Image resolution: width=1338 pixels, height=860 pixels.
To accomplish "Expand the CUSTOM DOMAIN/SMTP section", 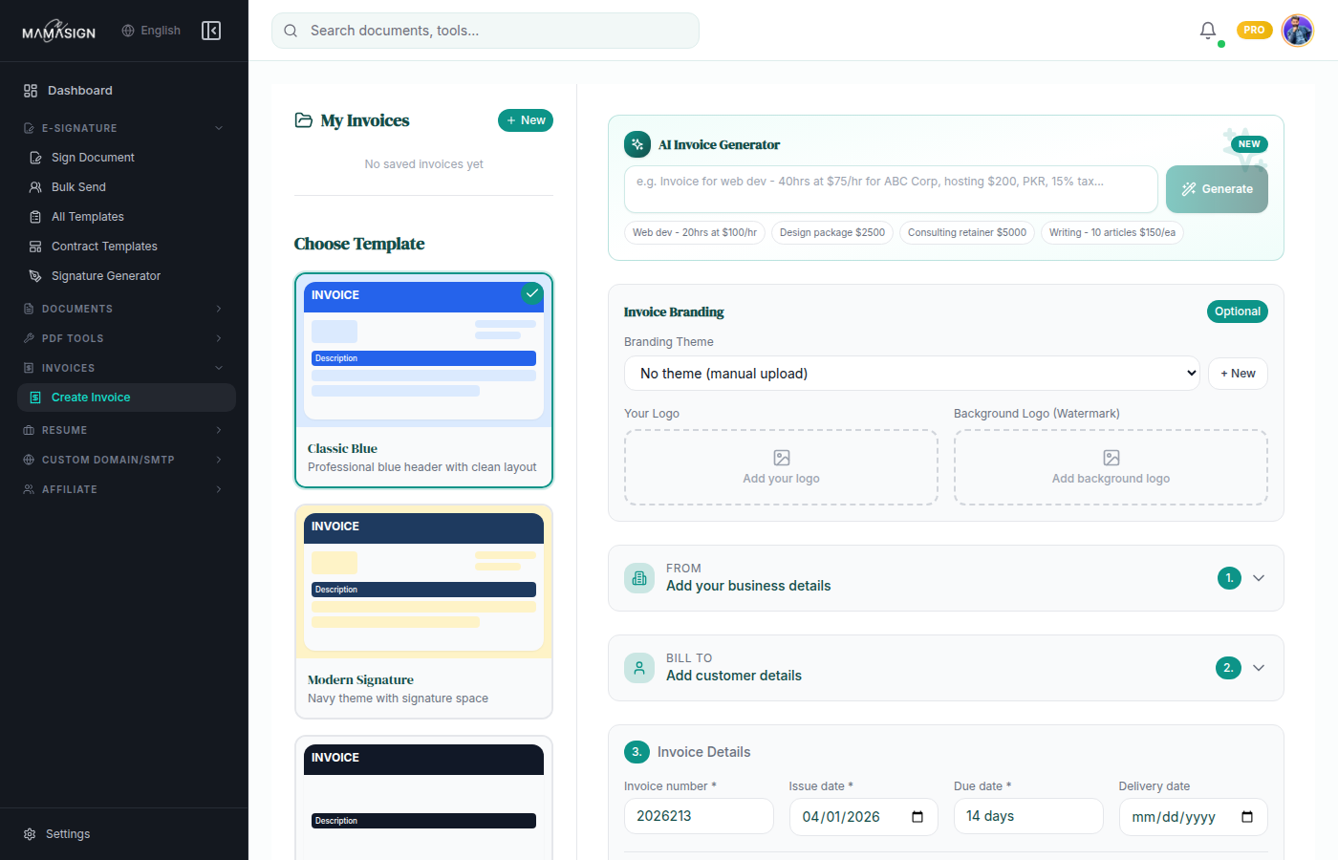I will (219, 460).
